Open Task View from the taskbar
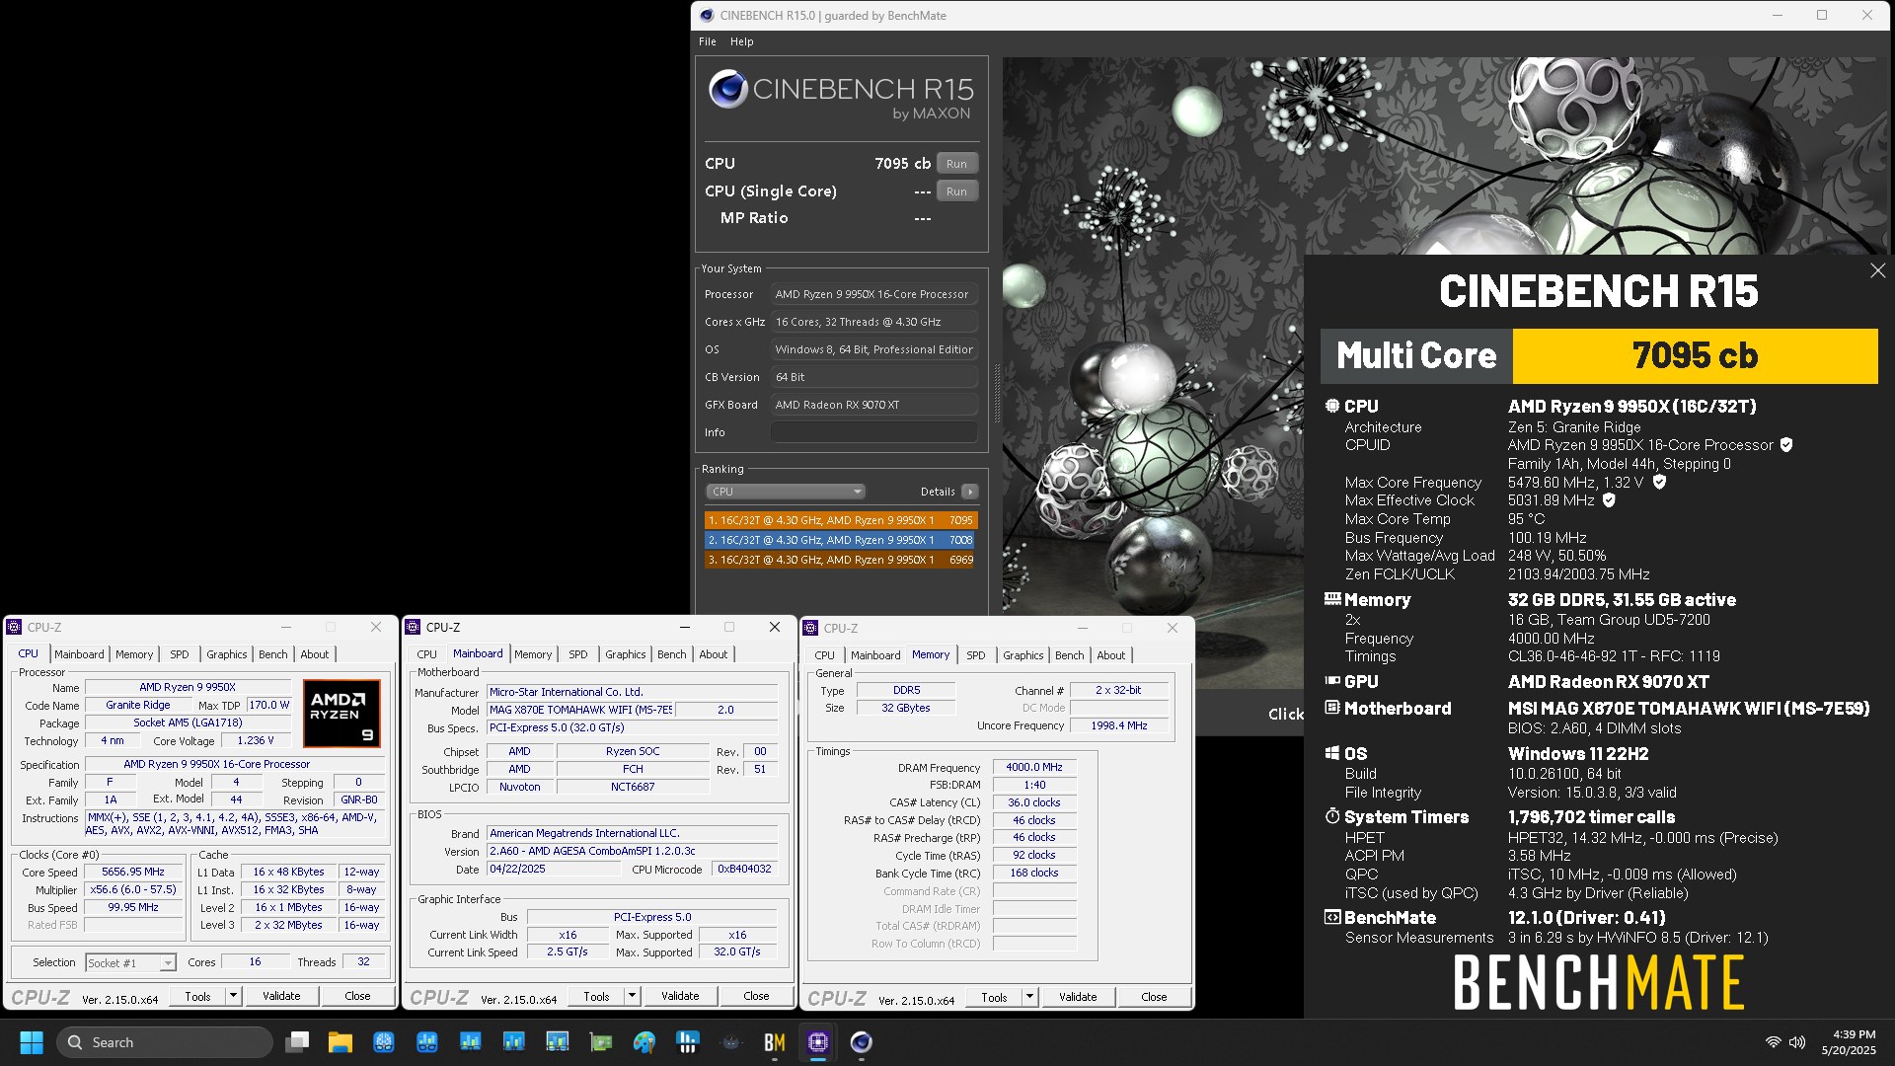Image resolution: width=1895 pixels, height=1066 pixels. [x=297, y=1042]
